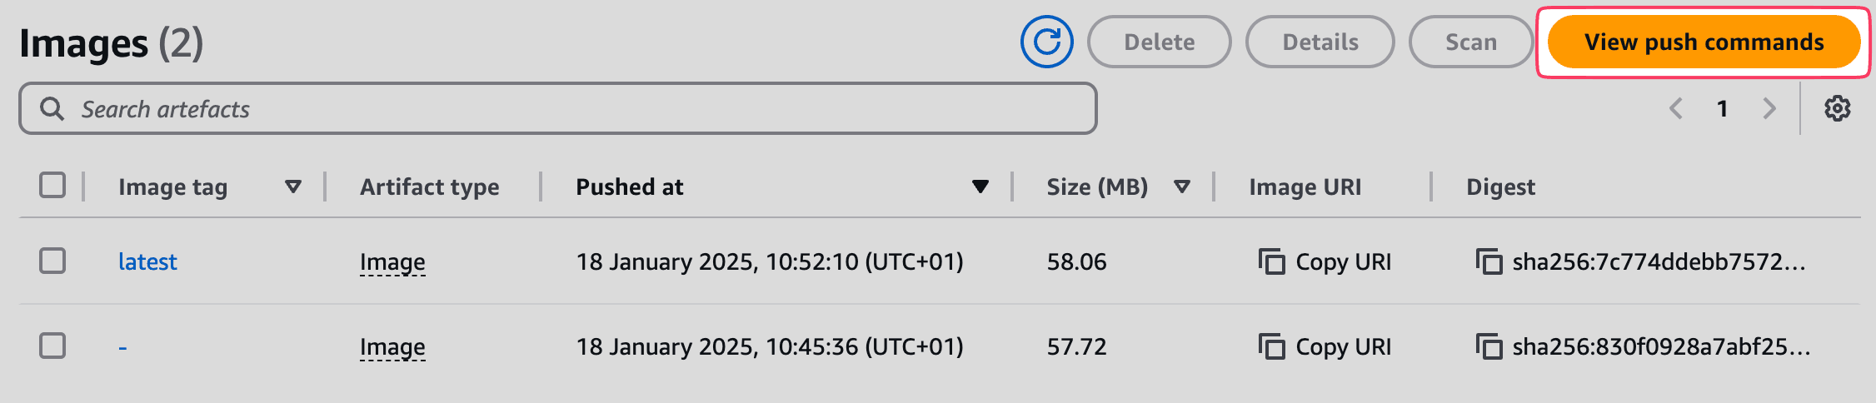Refresh the images list
Screen dimensions: 1876x403
click(1047, 42)
